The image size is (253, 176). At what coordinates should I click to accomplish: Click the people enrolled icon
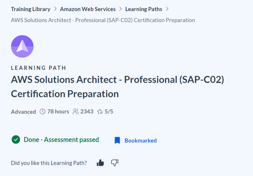pos(76,112)
